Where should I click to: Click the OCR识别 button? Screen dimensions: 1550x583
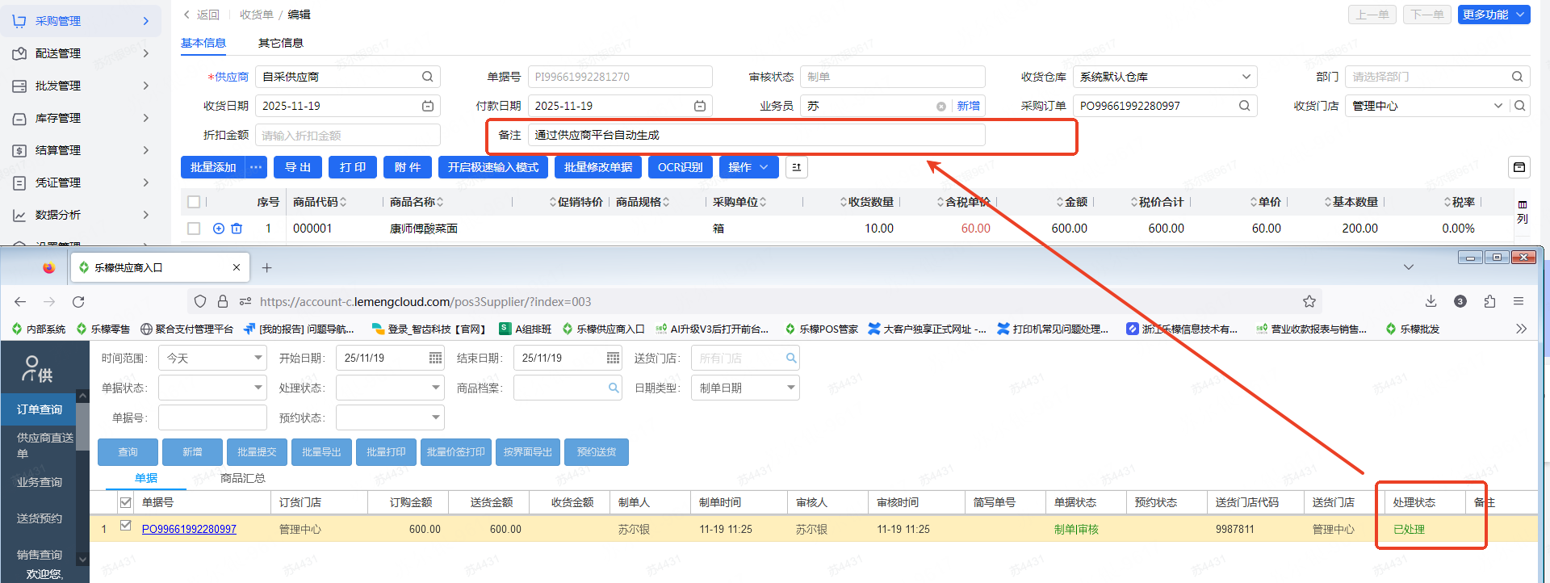coord(680,167)
